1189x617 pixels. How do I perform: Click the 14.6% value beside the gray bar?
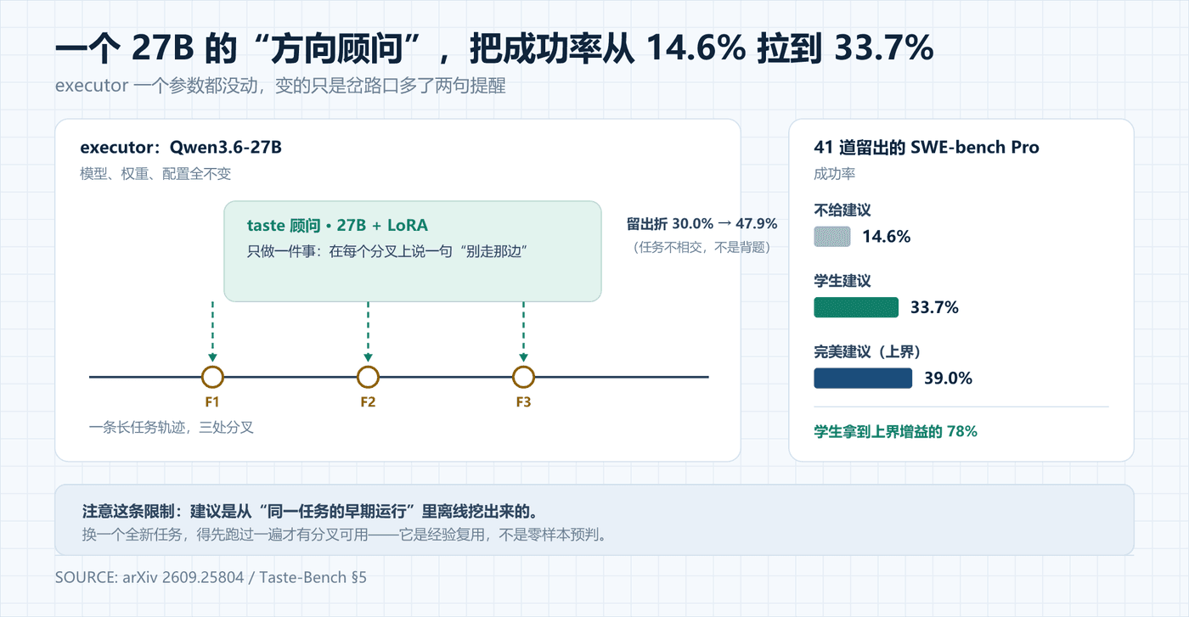coord(887,237)
